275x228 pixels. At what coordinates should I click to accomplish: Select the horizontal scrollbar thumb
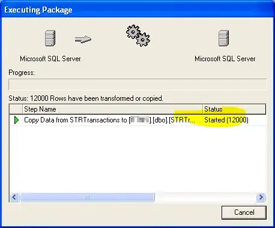coord(87,197)
